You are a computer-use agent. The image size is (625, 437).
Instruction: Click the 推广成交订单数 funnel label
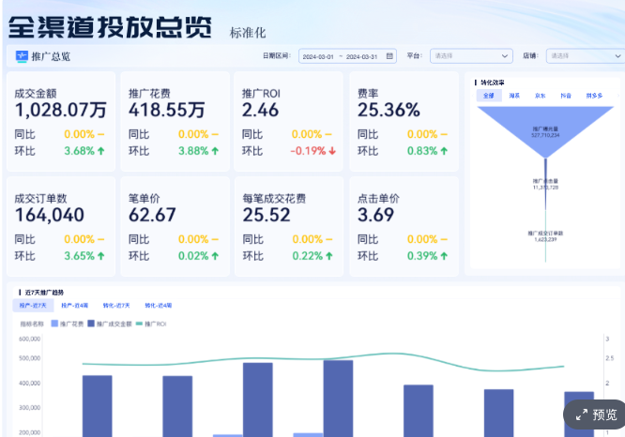(x=545, y=236)
